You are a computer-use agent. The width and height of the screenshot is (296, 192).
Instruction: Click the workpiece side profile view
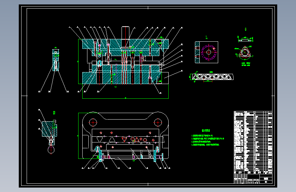pos(245,39)
